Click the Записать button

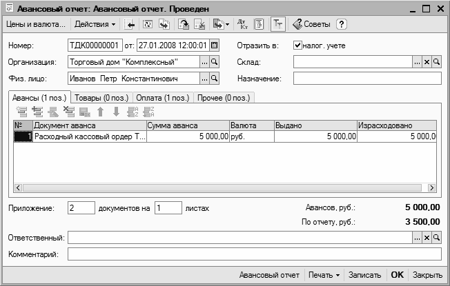click(364, 275)
